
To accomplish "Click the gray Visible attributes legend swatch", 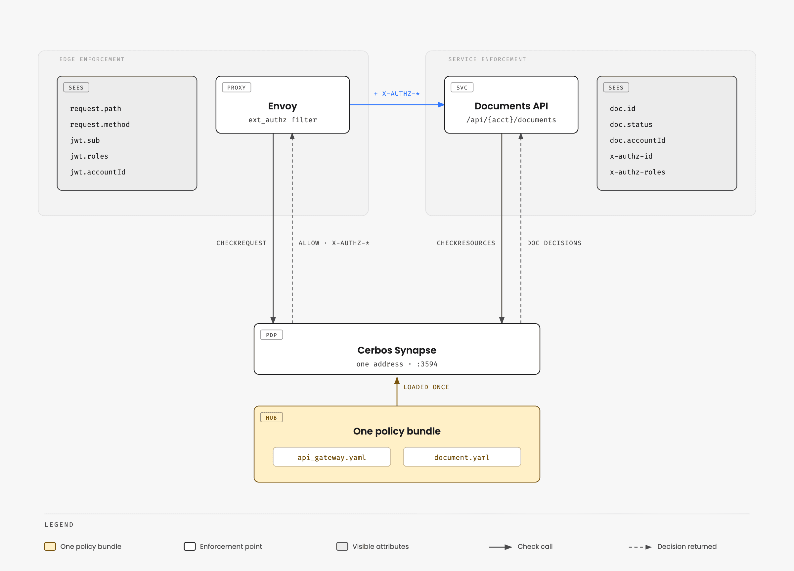I will pyautogui.click(x=342, y=547).
